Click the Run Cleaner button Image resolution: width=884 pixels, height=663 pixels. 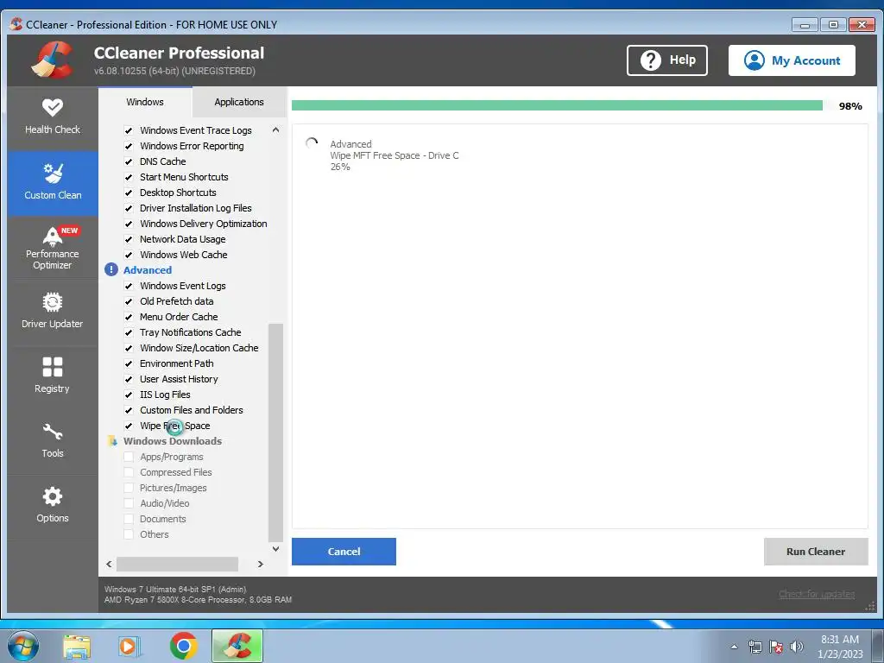[x=816, y=552]
